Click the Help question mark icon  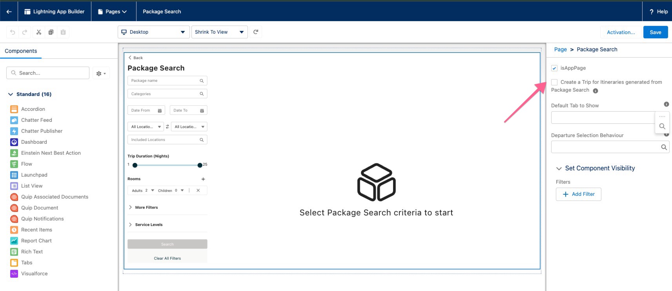tap(652, 12)
